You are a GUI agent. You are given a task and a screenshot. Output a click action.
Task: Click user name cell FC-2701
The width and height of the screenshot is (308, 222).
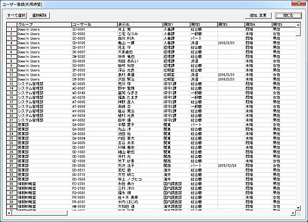79,184
